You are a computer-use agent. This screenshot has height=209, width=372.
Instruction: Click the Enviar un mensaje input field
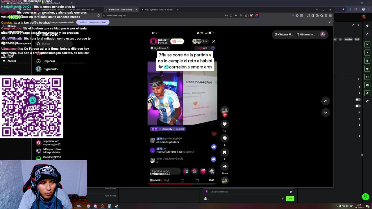[248, 192]
